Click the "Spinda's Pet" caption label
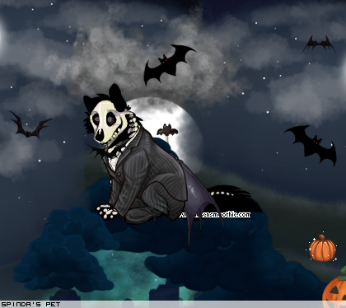 tap(30, 304)
